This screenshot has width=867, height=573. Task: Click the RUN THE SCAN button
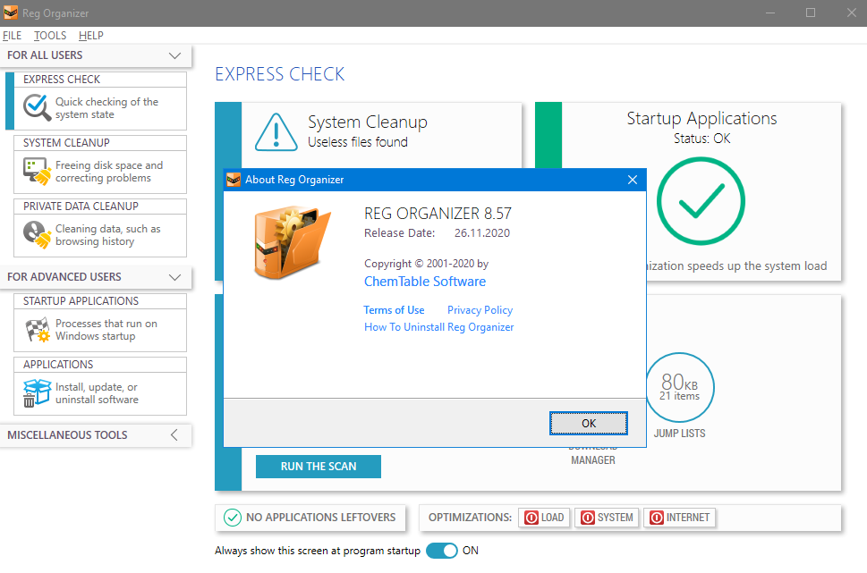(318, 467)
